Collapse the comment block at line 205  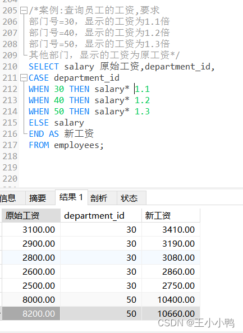coord(24,11)
